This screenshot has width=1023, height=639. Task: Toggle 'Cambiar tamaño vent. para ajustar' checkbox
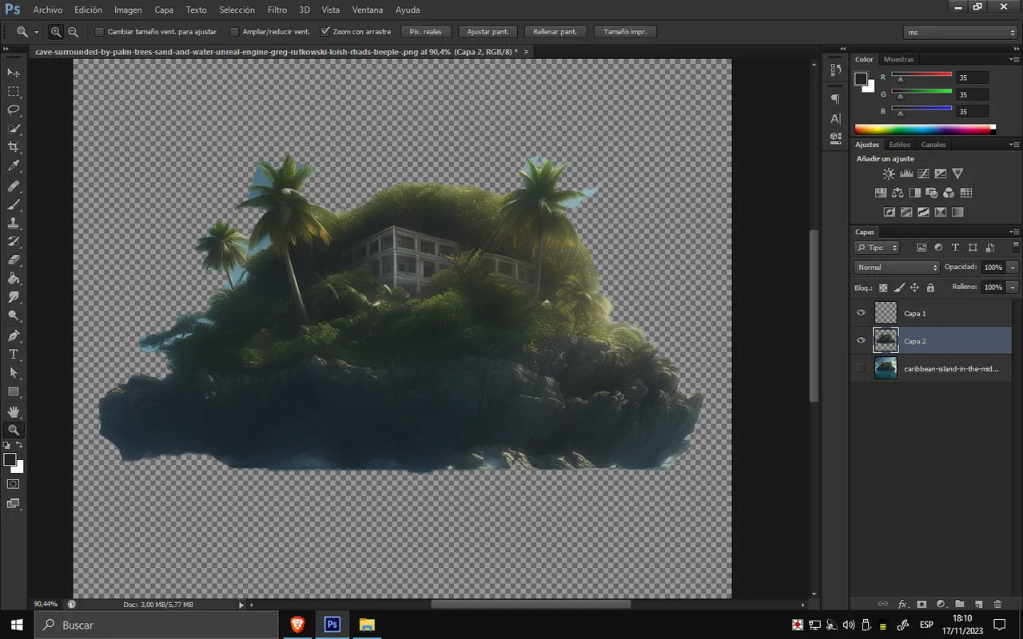[x=99, y=32]
